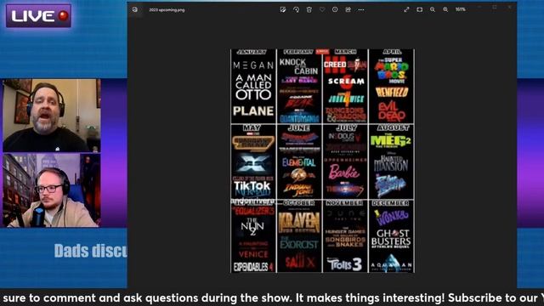Enter full screen with the expand arrows icon
544x306 pixels.
[x=406, y=9]
